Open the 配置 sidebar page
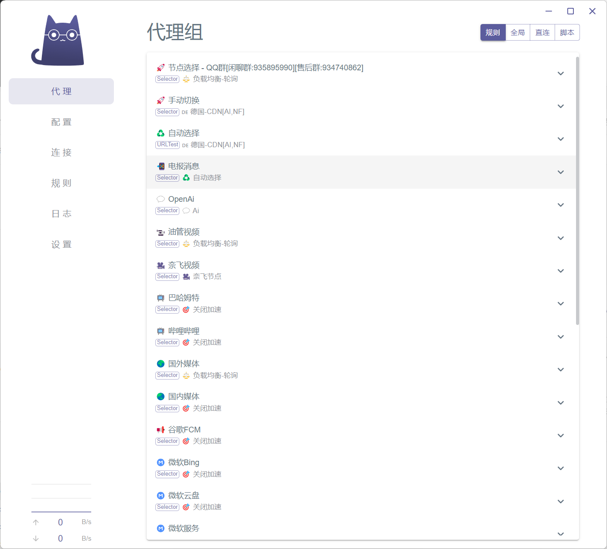The width and height of the screenshot is (607, 549). coord(61,122)
